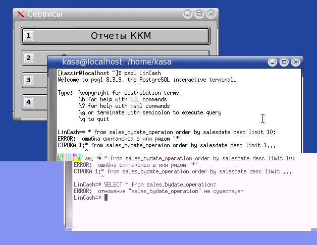Image resolution: width=317 pixels, height=245 pixels.
Task: Click the '\copyright for distribution terms' line
Action: click(x=129, y=93)
